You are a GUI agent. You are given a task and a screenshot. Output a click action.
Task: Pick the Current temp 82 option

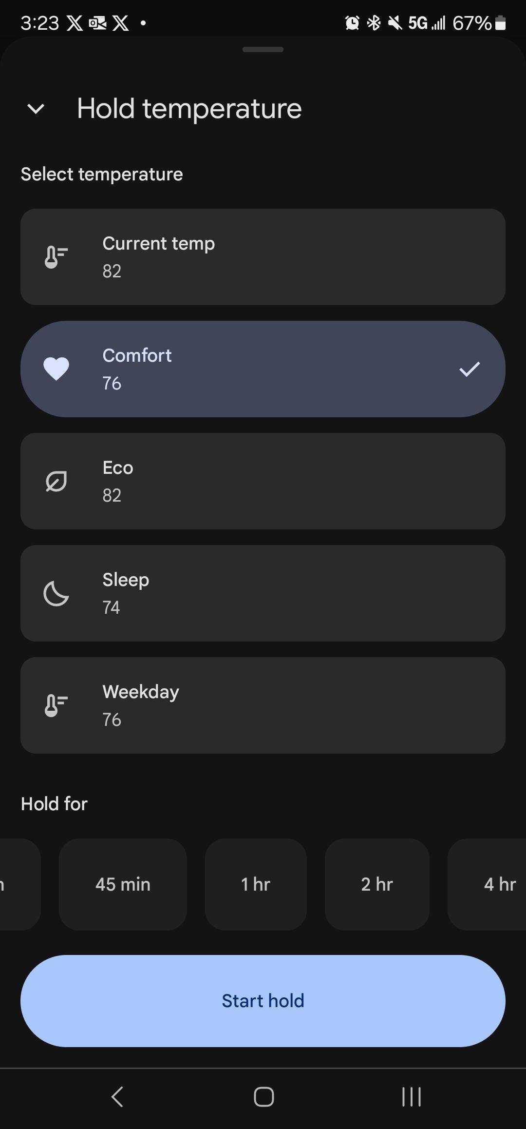coord(263,257)
